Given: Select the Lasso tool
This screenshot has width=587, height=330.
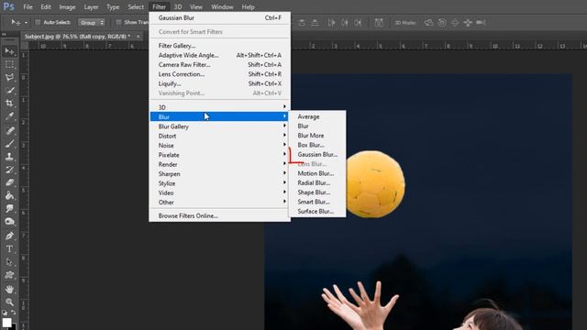Looking at the screenshot, I should click(9, 77).
